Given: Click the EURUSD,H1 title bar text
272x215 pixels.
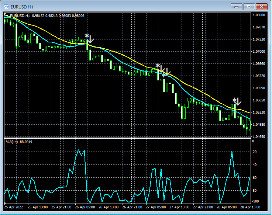Looking at the screenshot, I should [21, 6].
